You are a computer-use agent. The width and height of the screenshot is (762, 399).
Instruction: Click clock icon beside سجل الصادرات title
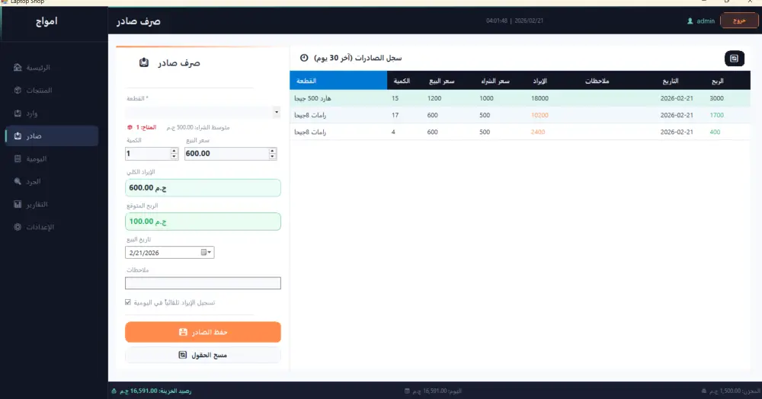(304, 58)
